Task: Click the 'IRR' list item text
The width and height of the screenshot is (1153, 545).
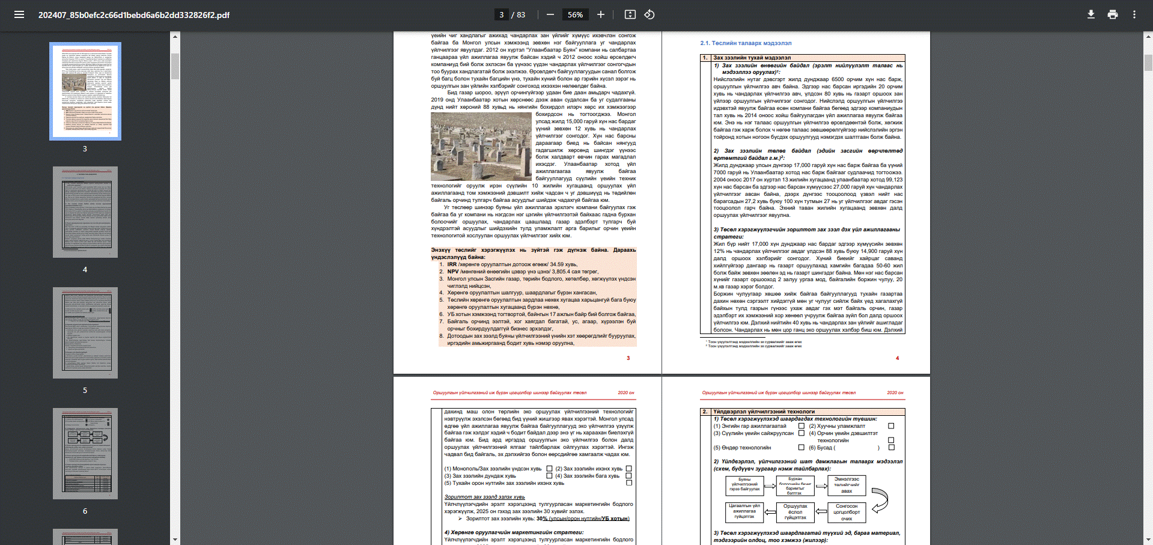Action: pos(512,264)
